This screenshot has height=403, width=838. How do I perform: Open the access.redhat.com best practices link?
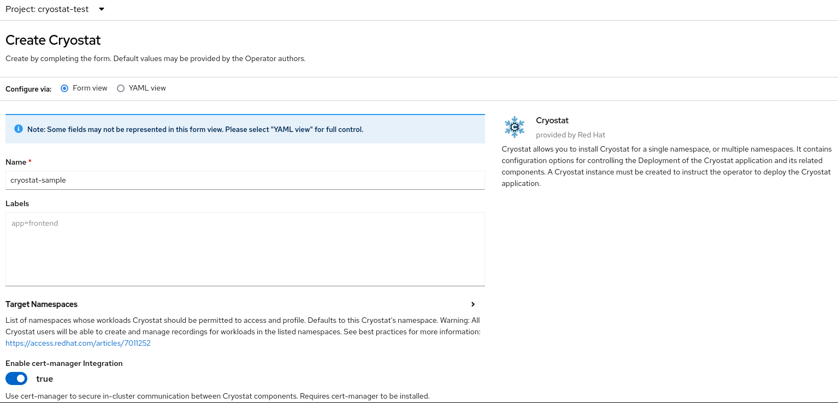(78, 344)
